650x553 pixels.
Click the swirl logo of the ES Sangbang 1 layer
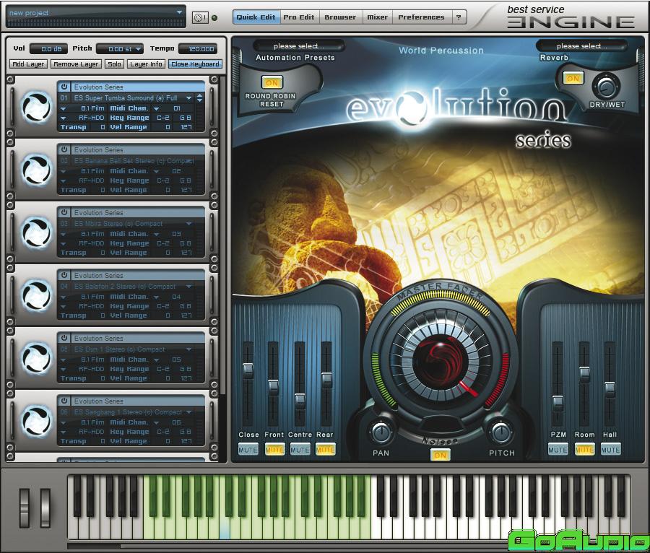click(37, 422)
